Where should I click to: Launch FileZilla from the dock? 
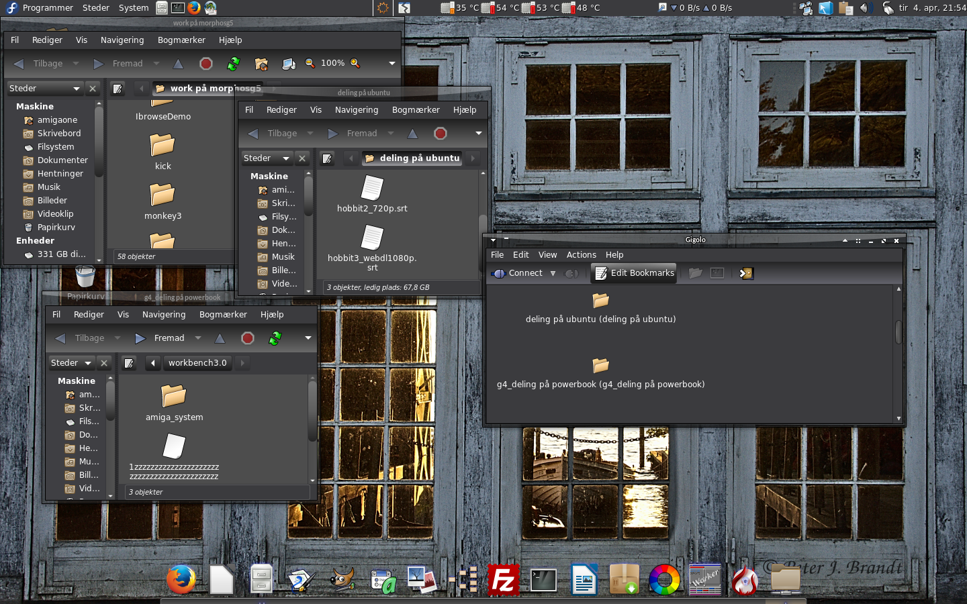click(x=503, y=580)
